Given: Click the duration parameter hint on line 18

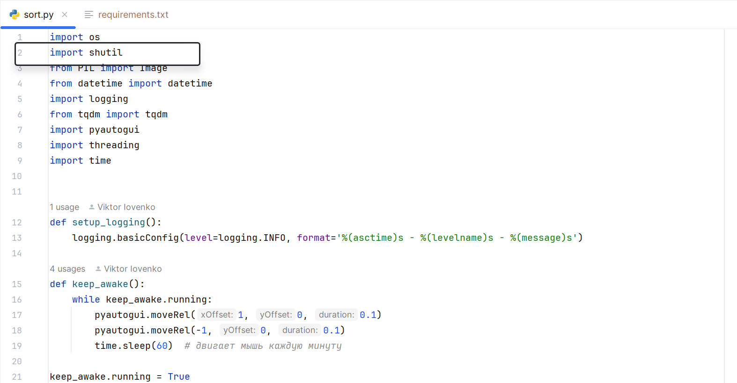Looking at the screenshot, I should 300,330.
